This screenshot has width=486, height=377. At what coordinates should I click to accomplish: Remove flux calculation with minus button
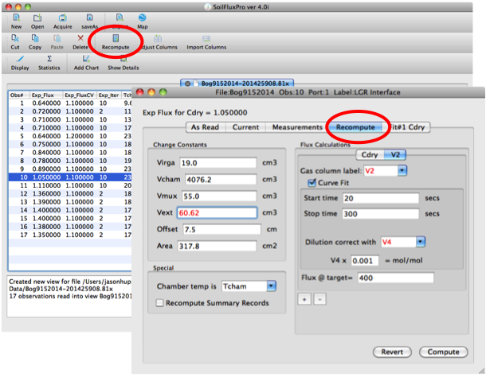point(319,299)
